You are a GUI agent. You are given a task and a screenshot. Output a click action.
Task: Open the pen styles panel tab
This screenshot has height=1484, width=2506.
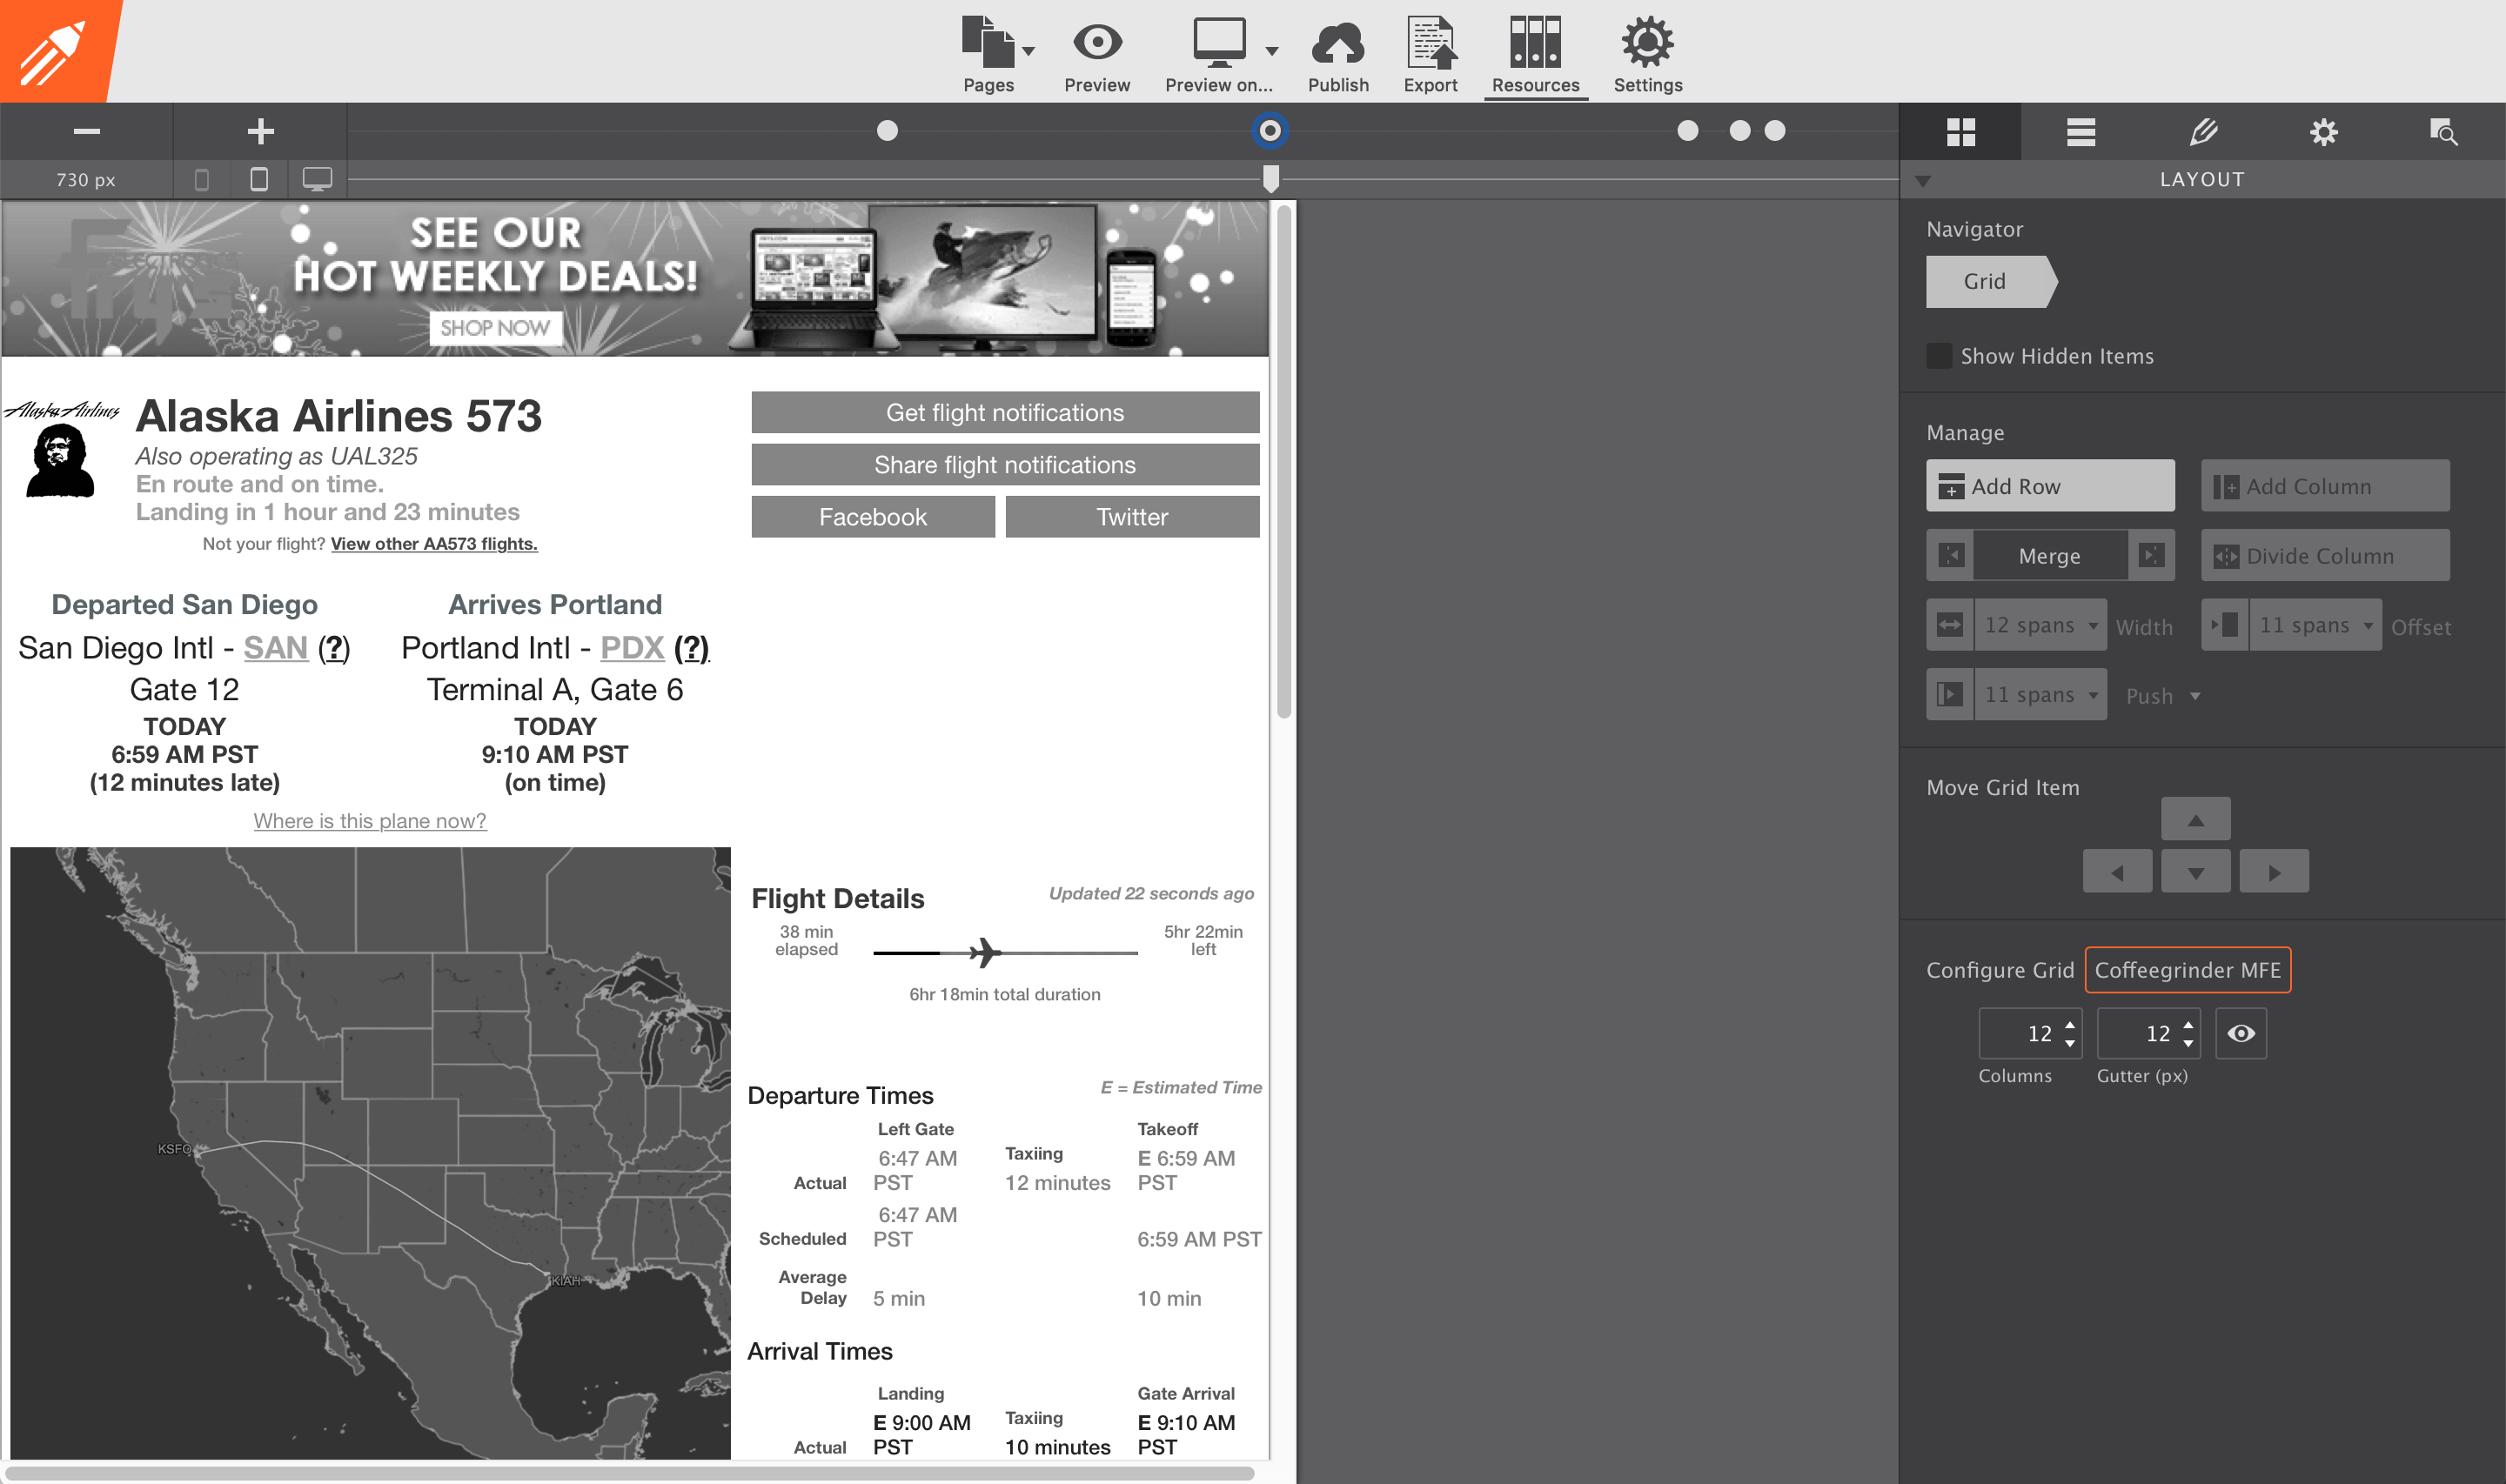click(x=2203, y=131)
